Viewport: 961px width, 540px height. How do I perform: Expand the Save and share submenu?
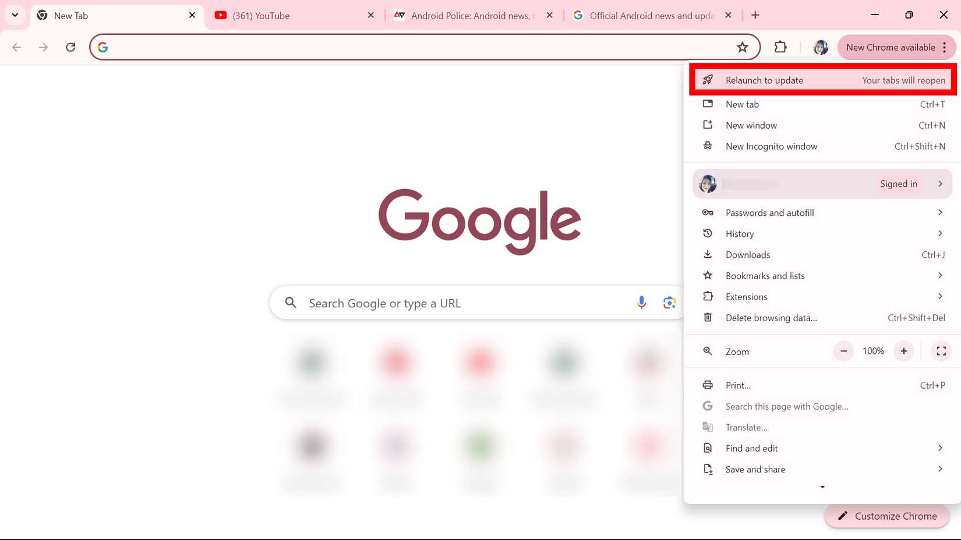755,469
